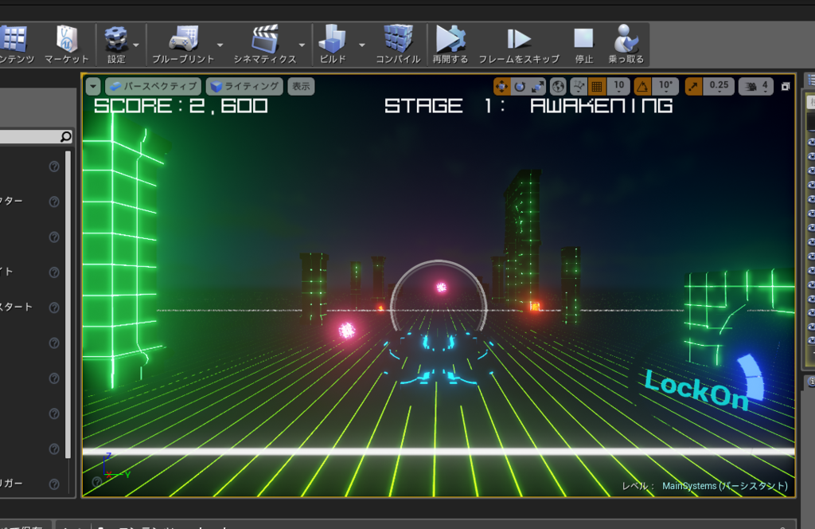Expand the Cinematics (シネマティクス) dropdown arrow
Image resolution: width=815 pixels, height=529 pixels.
(302, 45)
